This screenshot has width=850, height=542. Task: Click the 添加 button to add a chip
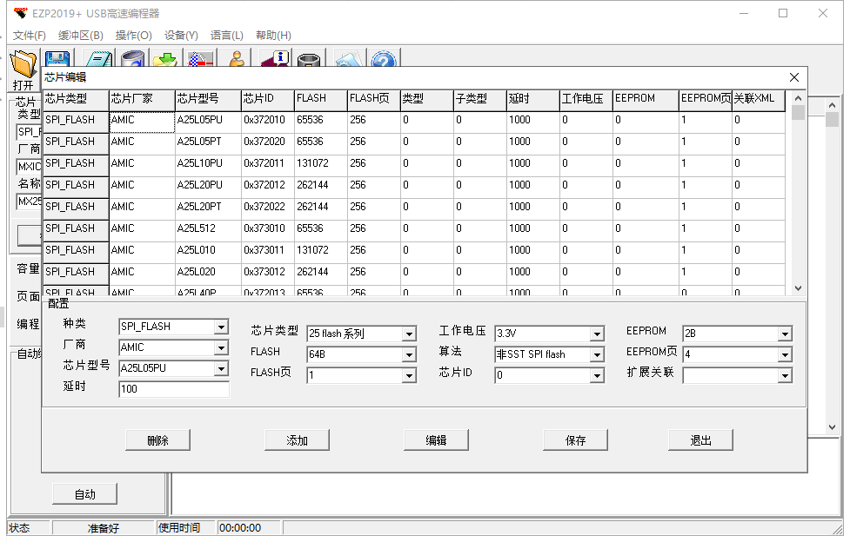[x=297, y=440]
